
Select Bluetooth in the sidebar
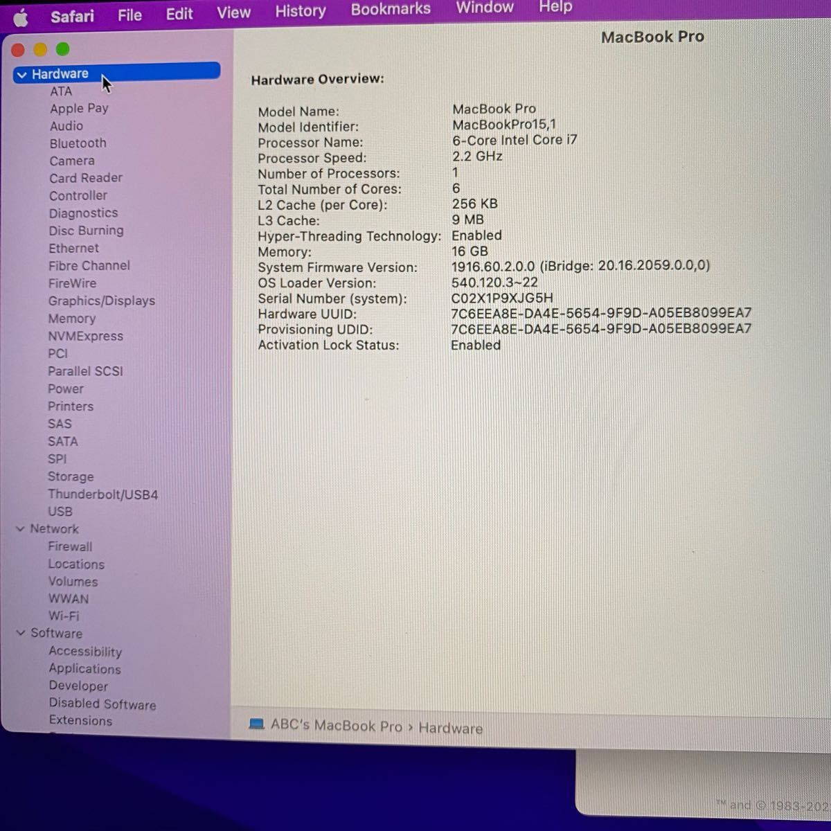coord(78,143)
